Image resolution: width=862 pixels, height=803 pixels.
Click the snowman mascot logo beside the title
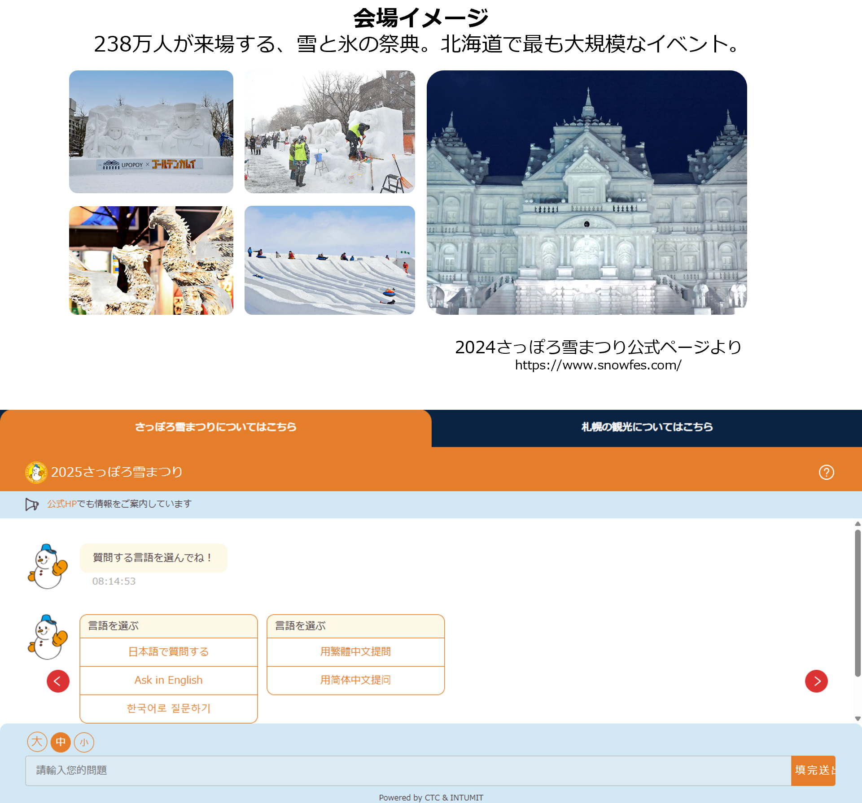(35, 472)
